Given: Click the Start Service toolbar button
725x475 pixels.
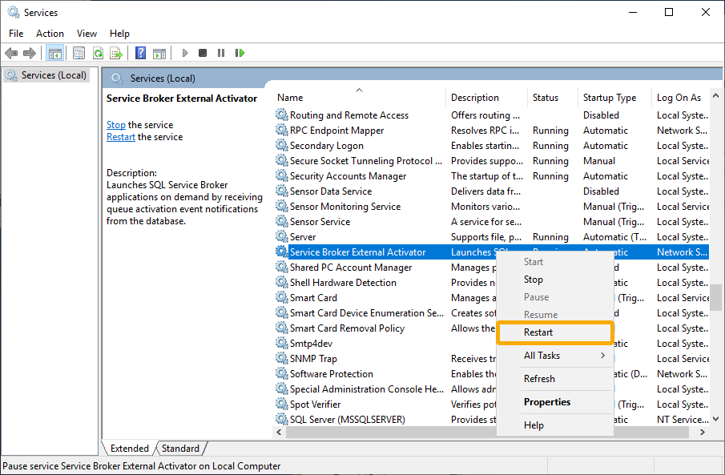Looking at the screenshot, I should (x=185, y=53).
